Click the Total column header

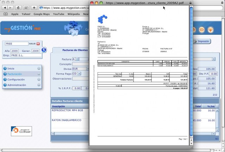tap(198, 106)
